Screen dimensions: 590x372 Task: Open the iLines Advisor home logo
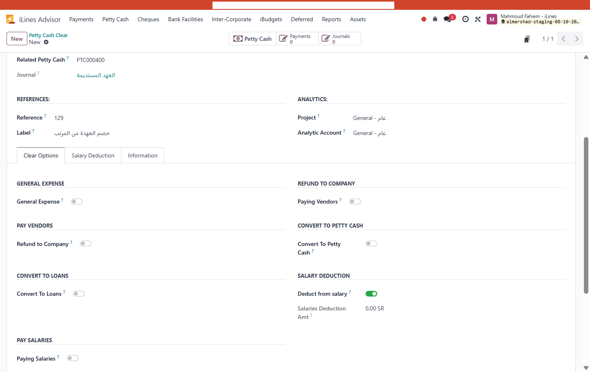[11, 19]
